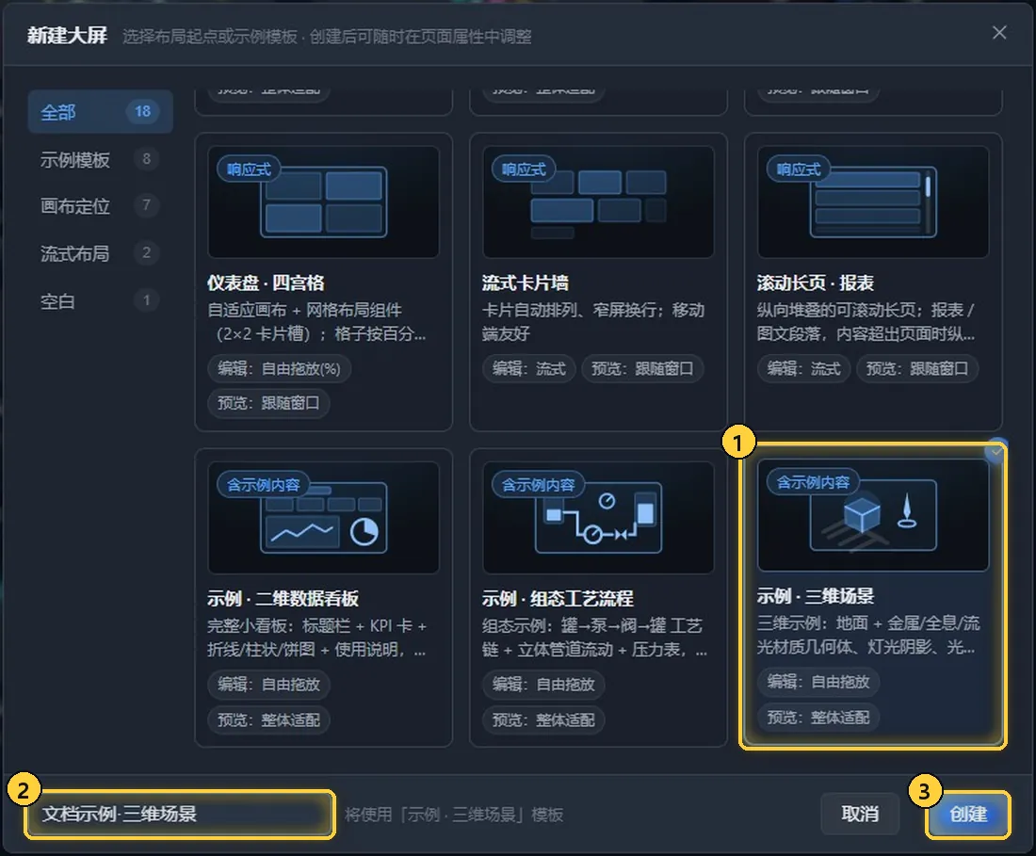Click 编辑：自由拖放 tag on 组态工艺流程
This screenshot has width=1036, height=856.
coord(543,684)
